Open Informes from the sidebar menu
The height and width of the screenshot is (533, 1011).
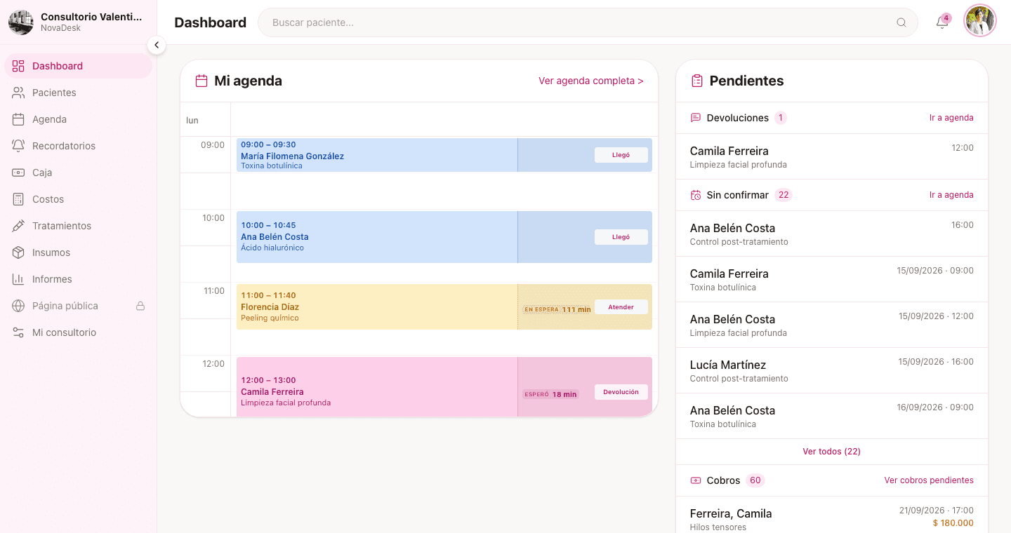pyautogui.click(x=79, y=279)
